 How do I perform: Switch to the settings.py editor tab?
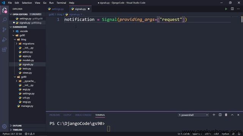57,9
